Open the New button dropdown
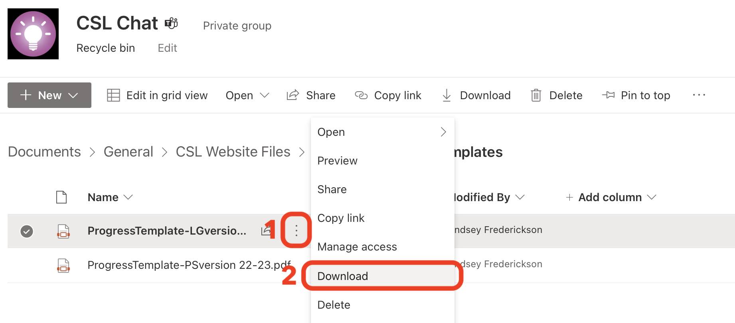Screen dimensions: 735x323 click(49, 95)
